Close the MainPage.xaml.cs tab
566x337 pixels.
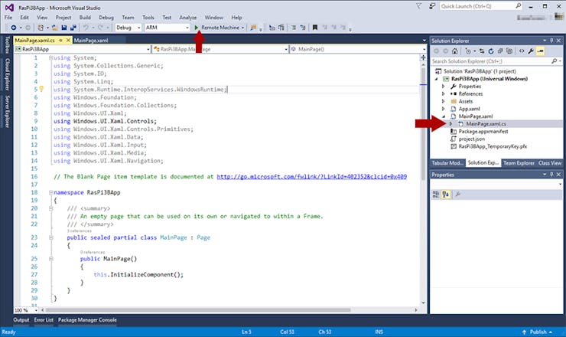pos(67,41)
